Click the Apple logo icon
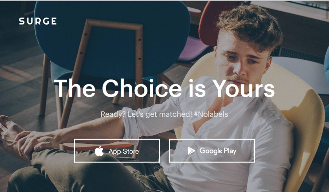The height and width of the screenshot is (192, 329). pyautogui.click(x=99, y=151)
